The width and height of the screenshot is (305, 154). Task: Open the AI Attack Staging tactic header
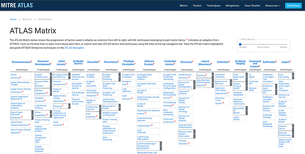coord(240,62)
